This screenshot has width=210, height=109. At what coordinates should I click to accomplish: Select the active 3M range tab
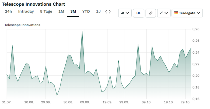tap(73, 11)
